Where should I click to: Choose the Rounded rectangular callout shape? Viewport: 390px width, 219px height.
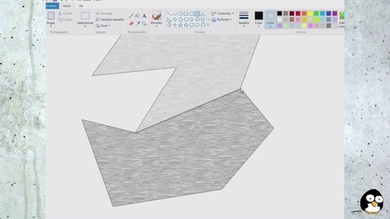coord(191,25)
